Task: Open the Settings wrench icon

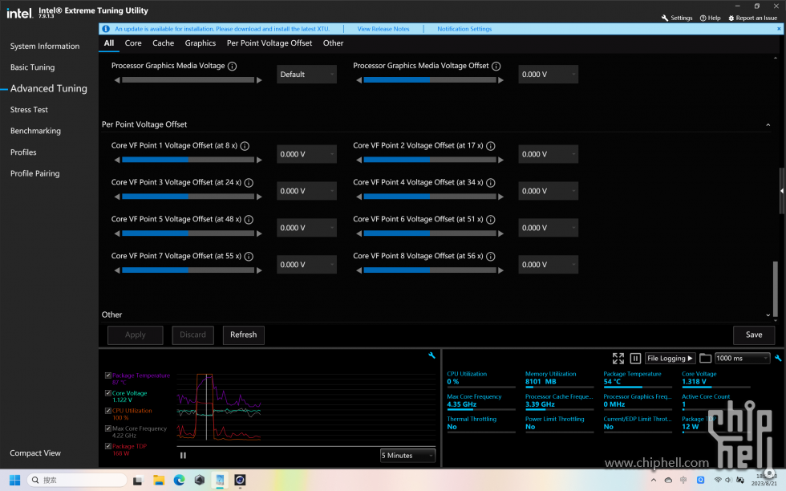Action: pyautogui.click(x=665, y=18)
